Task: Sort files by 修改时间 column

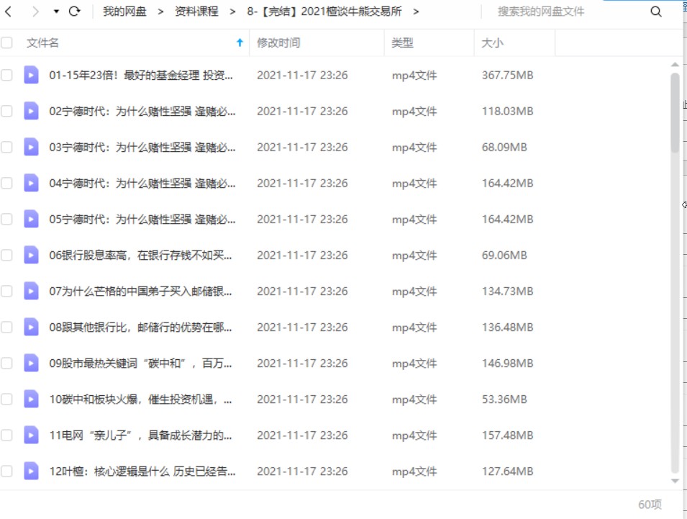Action: pyautogui.click(x=278, y=43)
